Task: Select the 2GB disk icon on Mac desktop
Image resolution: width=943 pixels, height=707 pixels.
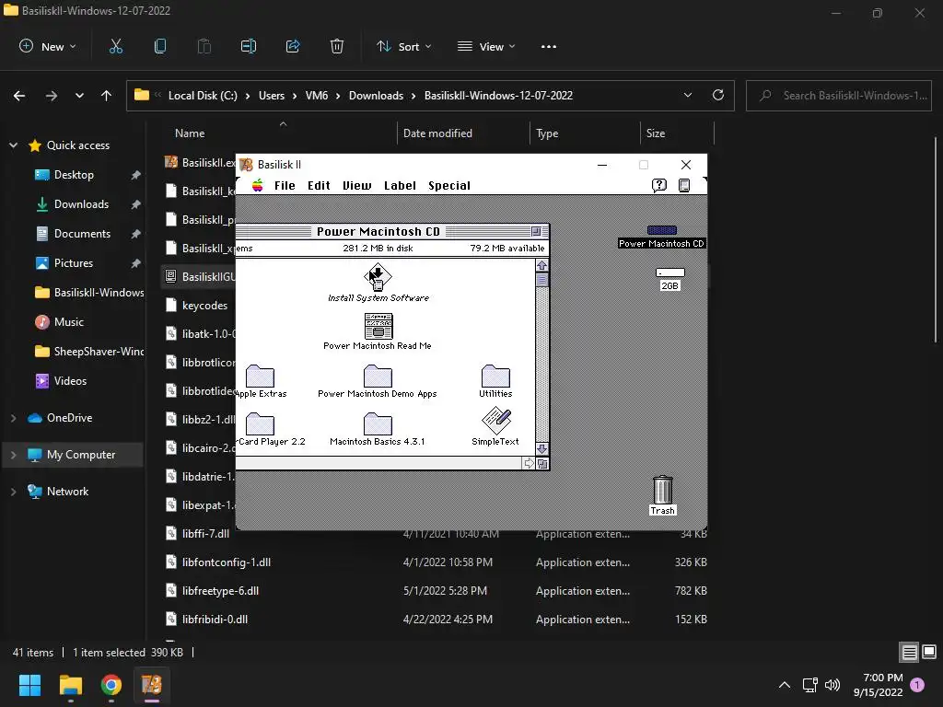Action: point(670,272)
